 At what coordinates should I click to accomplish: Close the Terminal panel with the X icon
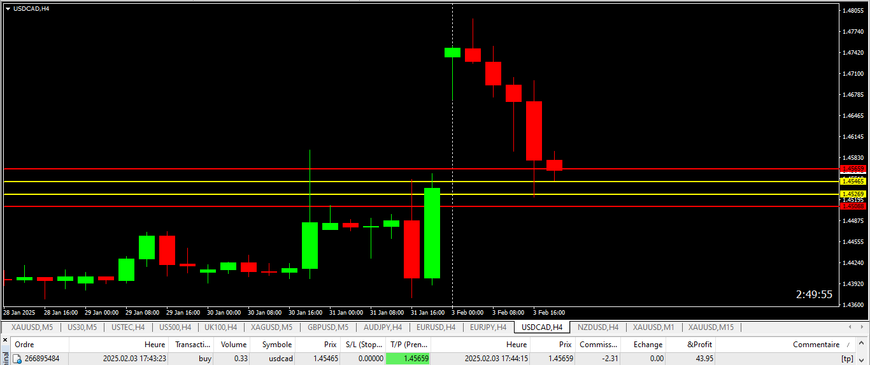point(5,340)
